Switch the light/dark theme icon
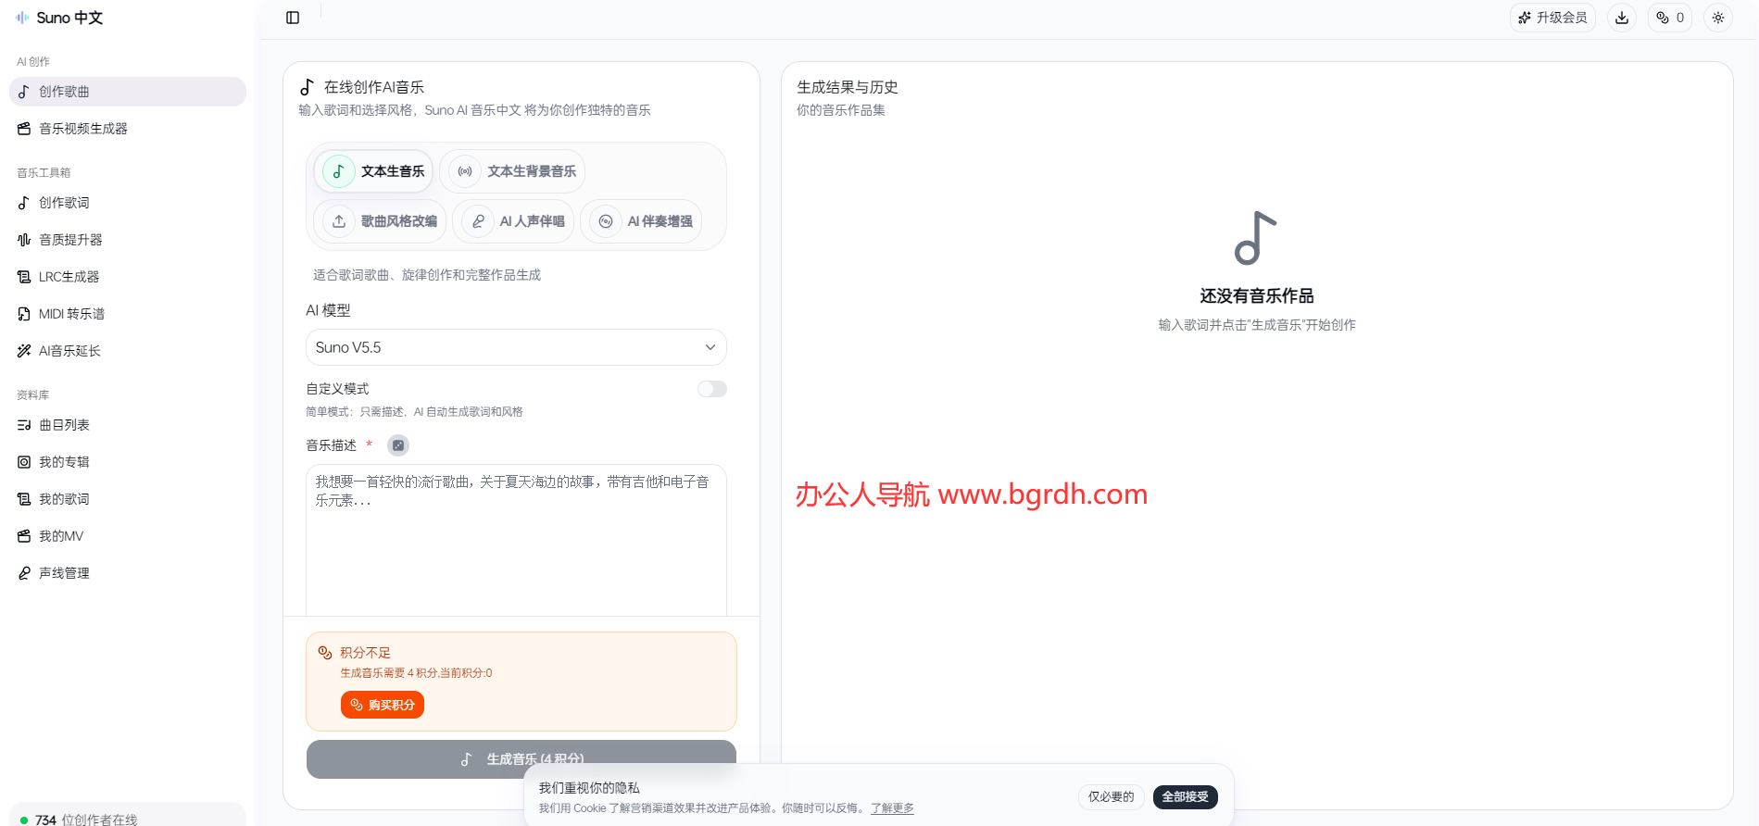The width and height of the screenshot is (1759, 826). pos(1718,18)
